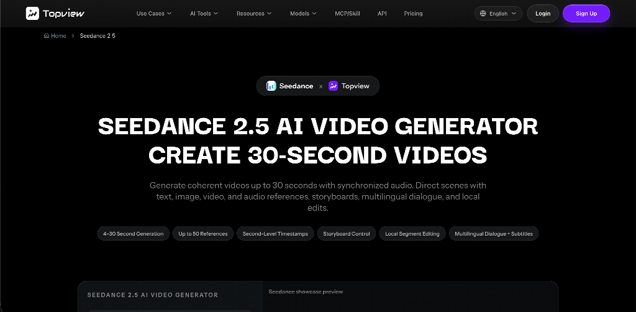Click the Seedance showcase preview text
The image size is (636, 312).
(x=306, y=291)
